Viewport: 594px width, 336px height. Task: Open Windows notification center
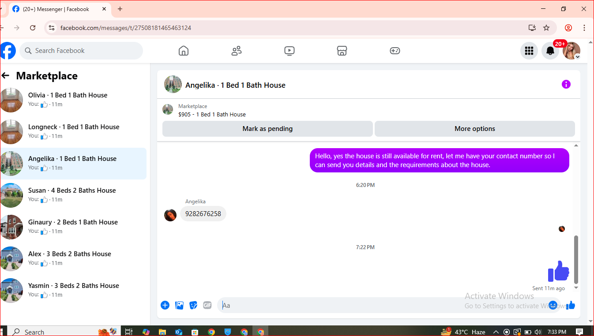pos(579,332)
